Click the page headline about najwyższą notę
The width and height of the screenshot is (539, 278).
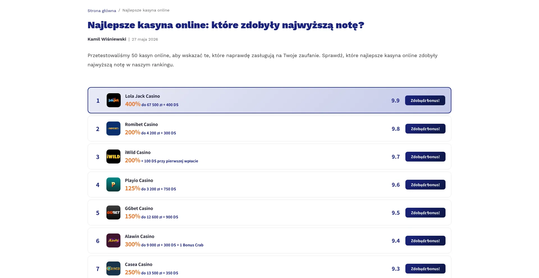pyautogui.click(x=226, y=25)
